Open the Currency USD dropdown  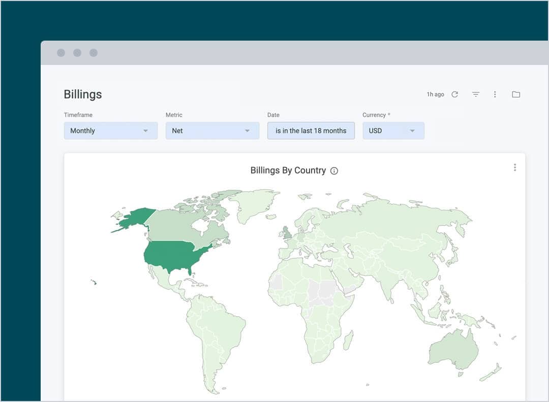(393, 131)
